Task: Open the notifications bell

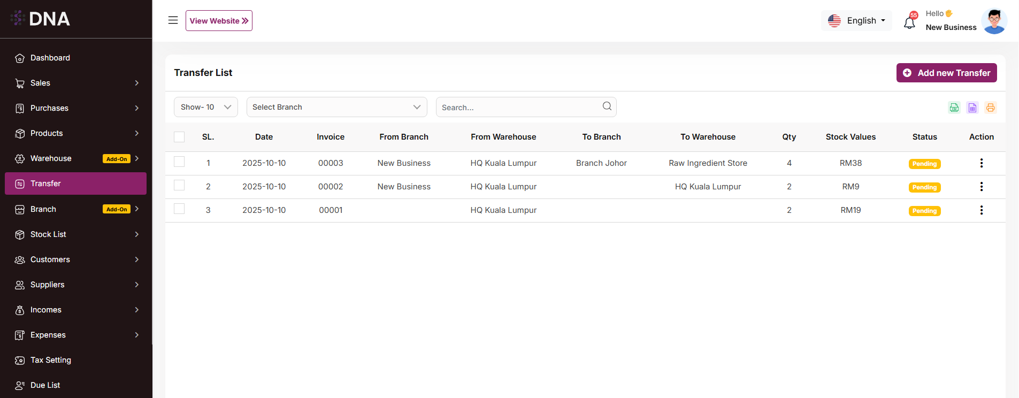Action: 909,22
